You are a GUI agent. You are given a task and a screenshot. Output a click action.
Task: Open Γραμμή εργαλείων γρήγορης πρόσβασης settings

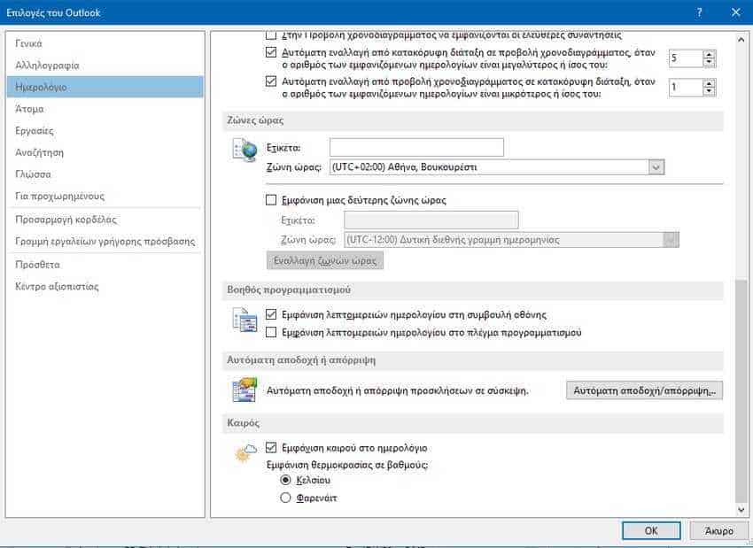coord(105,241)
